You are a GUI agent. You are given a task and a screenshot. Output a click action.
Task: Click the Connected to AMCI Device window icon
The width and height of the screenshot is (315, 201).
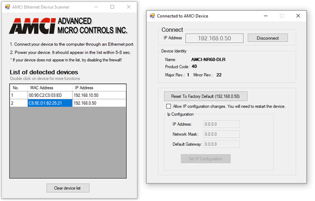pyautogui.click(x=152, y=16)
